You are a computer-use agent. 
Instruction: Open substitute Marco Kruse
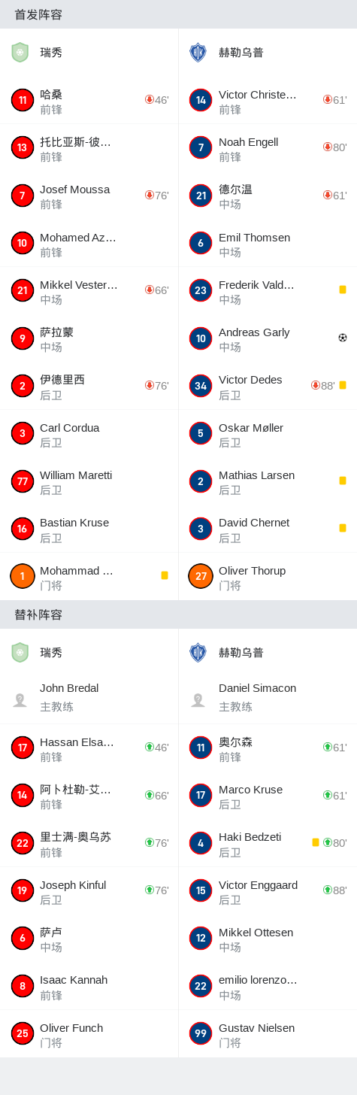pos(250,790)
